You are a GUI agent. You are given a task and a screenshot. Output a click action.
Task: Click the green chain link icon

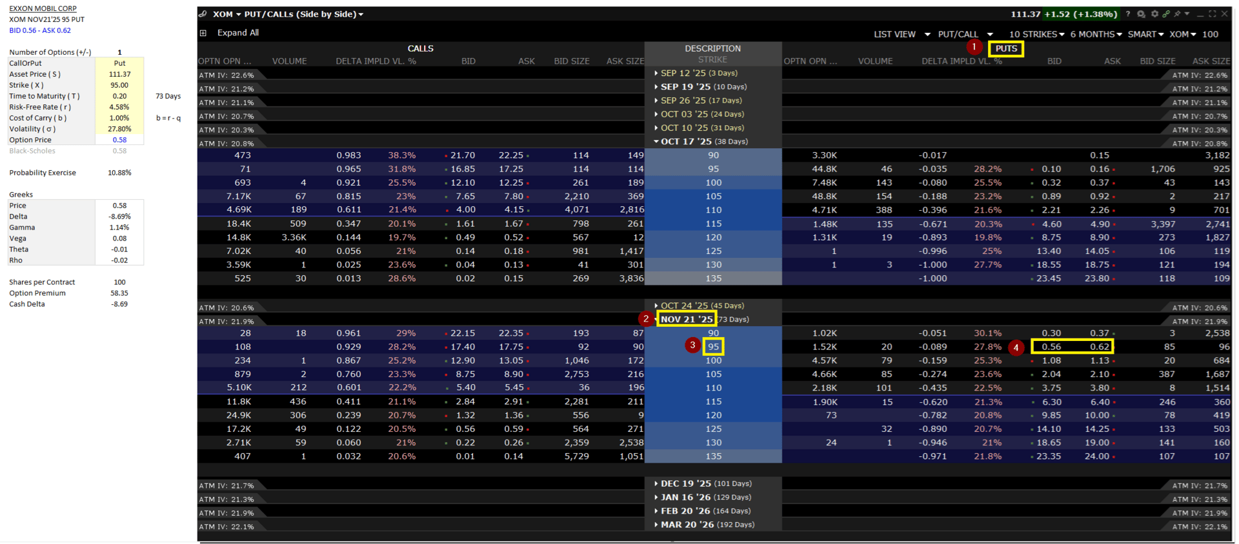point(1167,14)
